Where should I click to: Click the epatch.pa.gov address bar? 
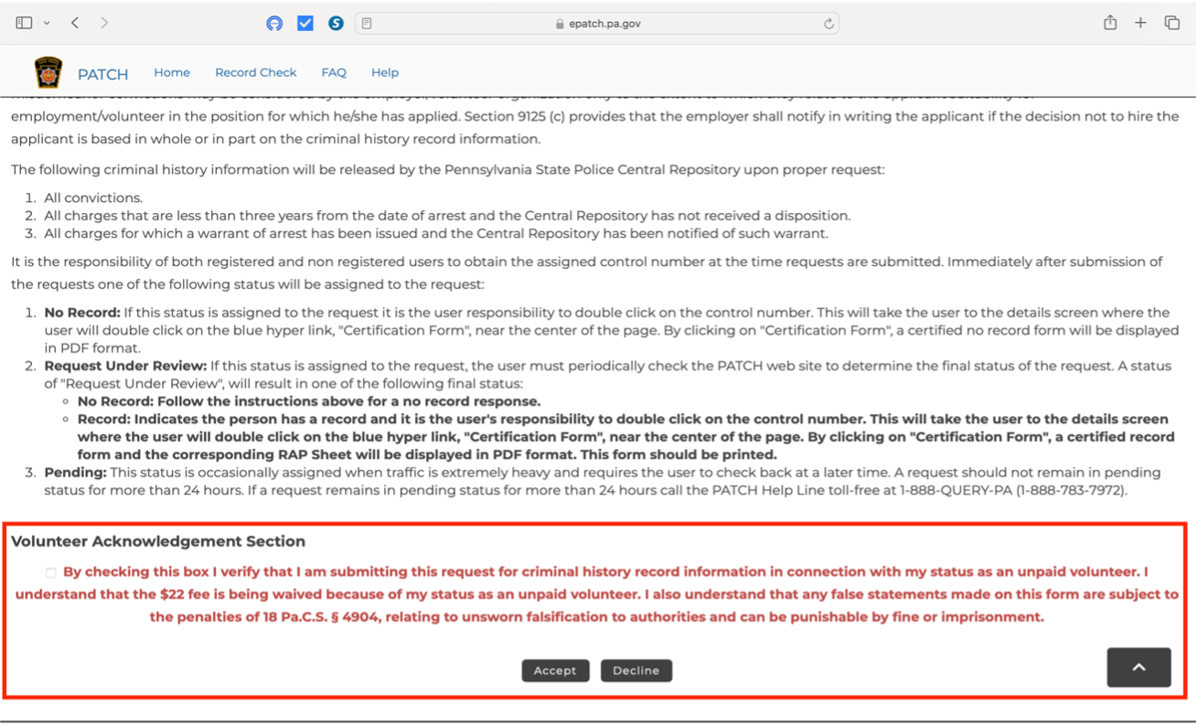click(x=598, y=24)
